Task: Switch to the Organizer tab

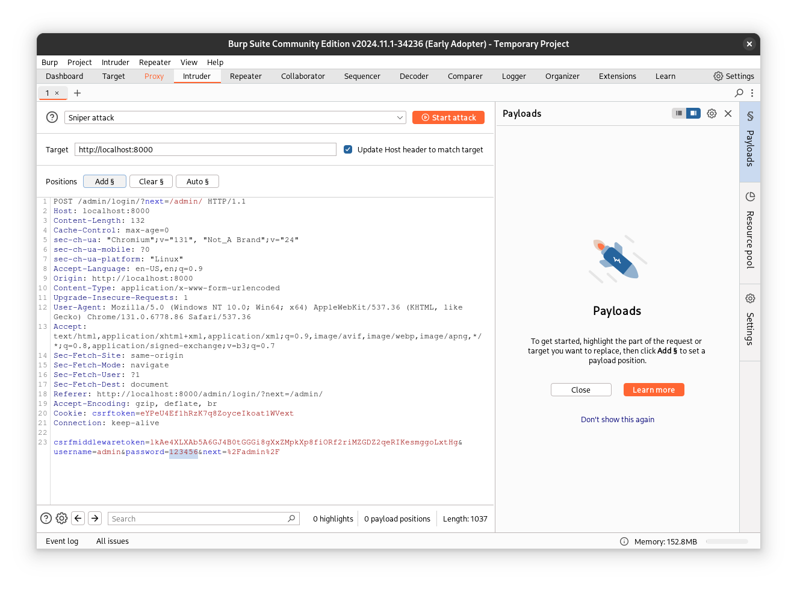Action: [562, 76]
